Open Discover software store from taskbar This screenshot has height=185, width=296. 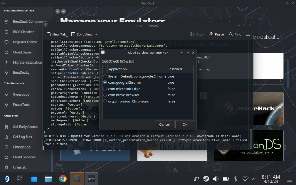(34, 179)
